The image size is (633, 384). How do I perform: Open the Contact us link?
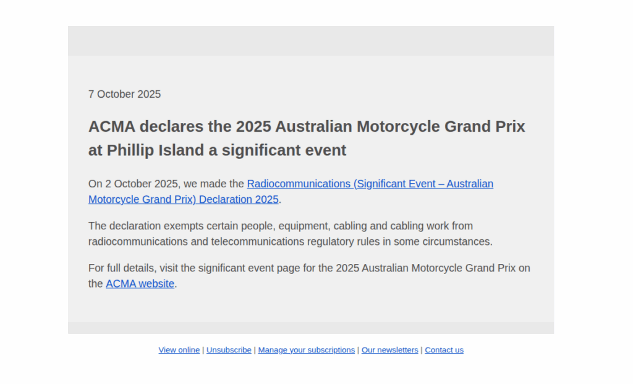pyautogui.click(x=444, y=350)
